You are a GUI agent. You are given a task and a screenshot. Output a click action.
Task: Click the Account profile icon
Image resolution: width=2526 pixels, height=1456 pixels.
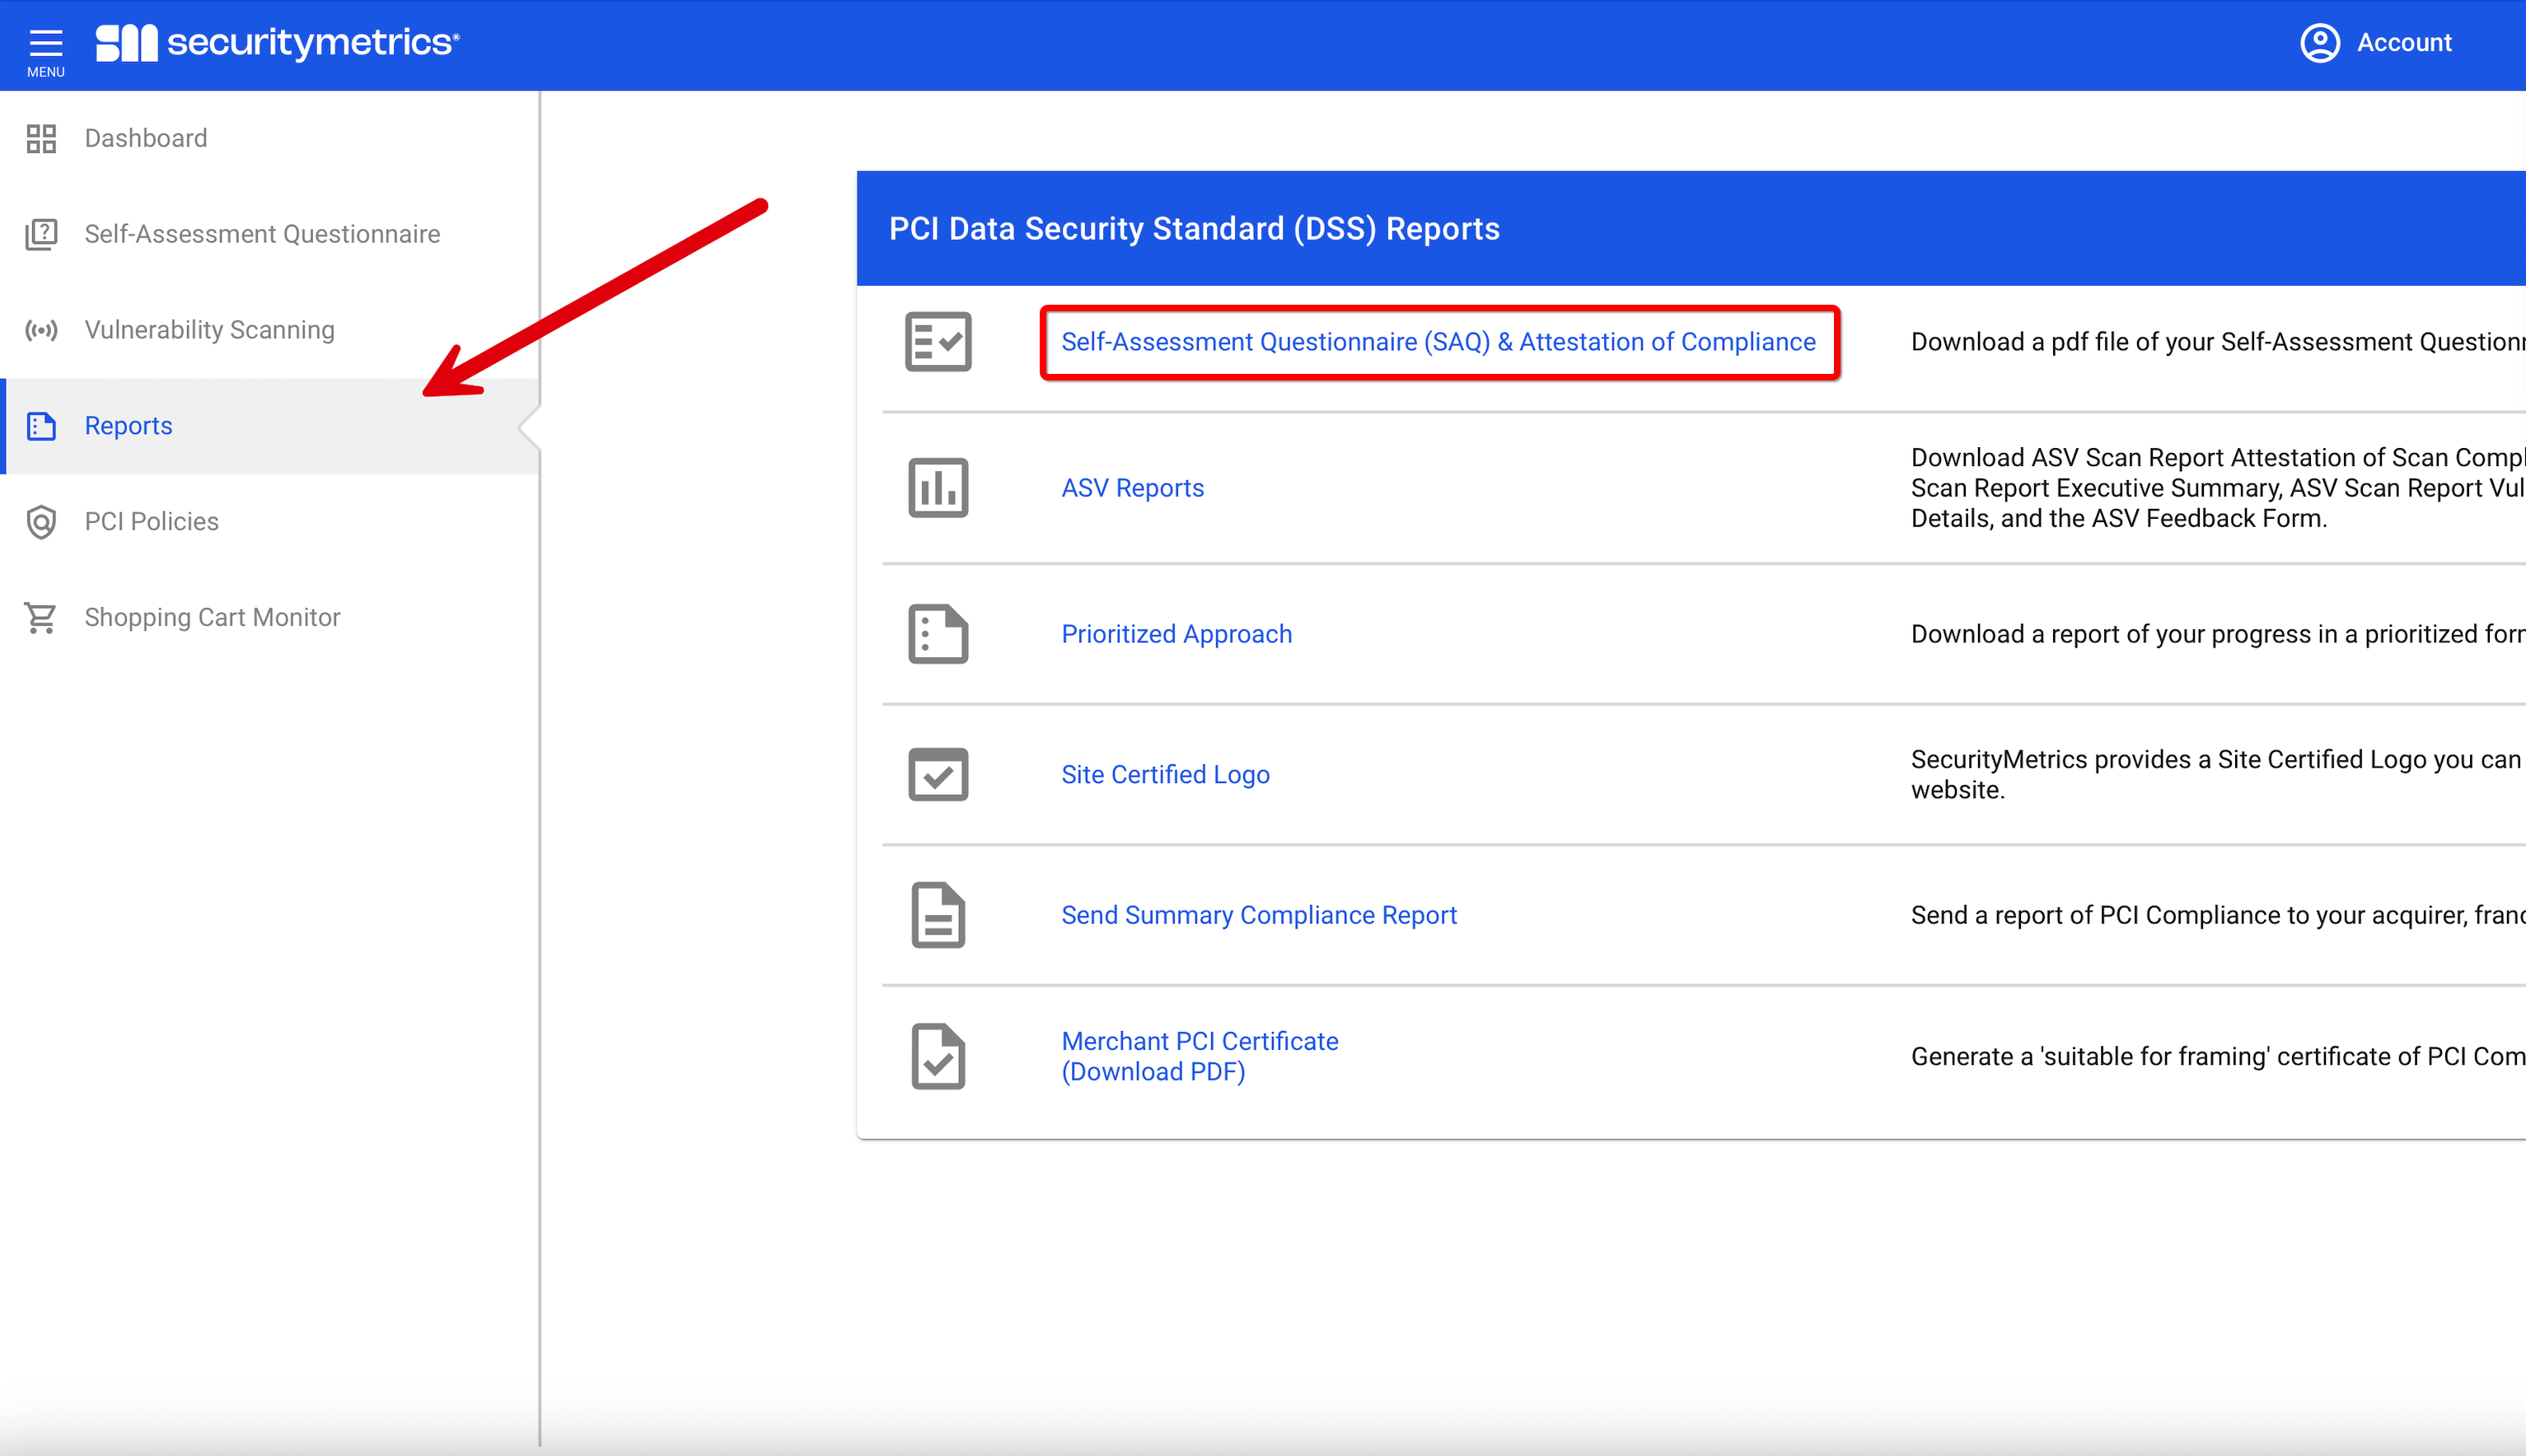coord(2319,42)
